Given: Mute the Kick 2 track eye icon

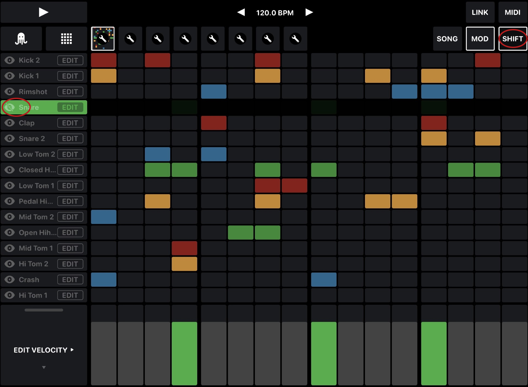Looking at the screenshot, I should 10,60.
